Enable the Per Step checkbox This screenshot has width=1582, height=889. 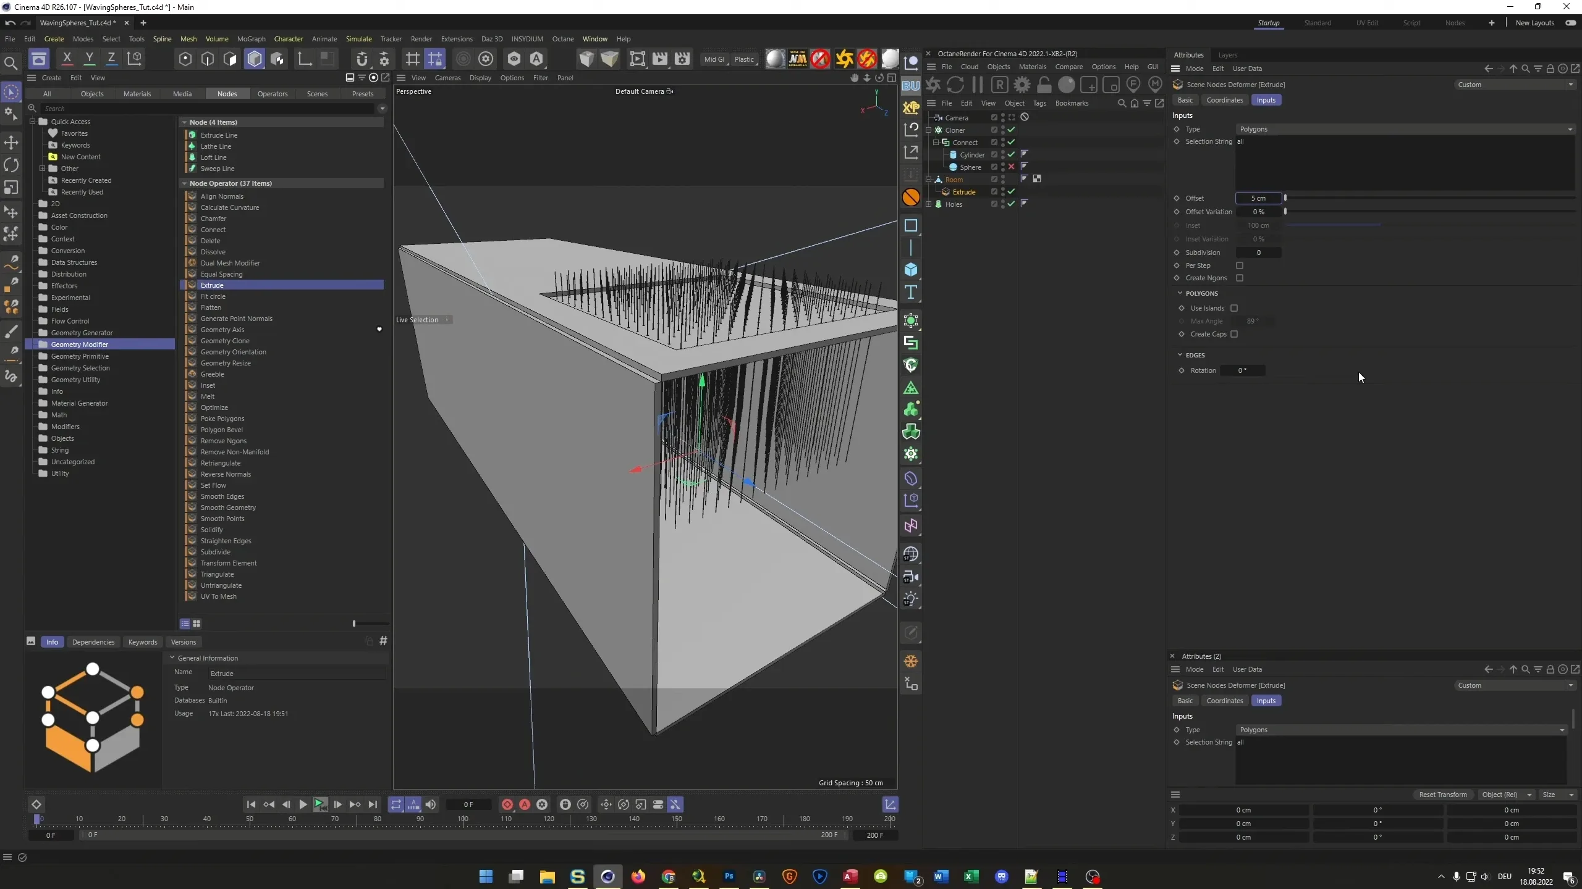[x=1240, y=265]
